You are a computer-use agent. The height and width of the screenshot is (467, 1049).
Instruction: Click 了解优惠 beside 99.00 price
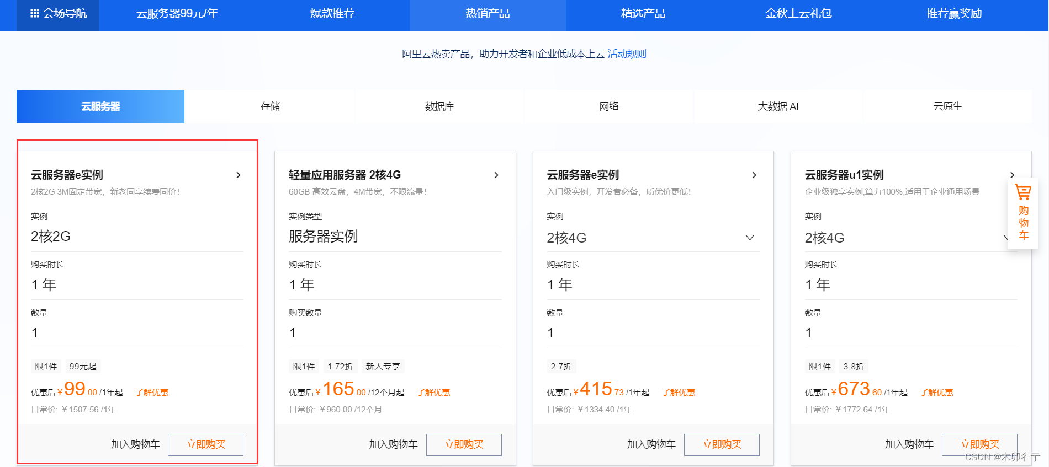click(x=152, y=393)
